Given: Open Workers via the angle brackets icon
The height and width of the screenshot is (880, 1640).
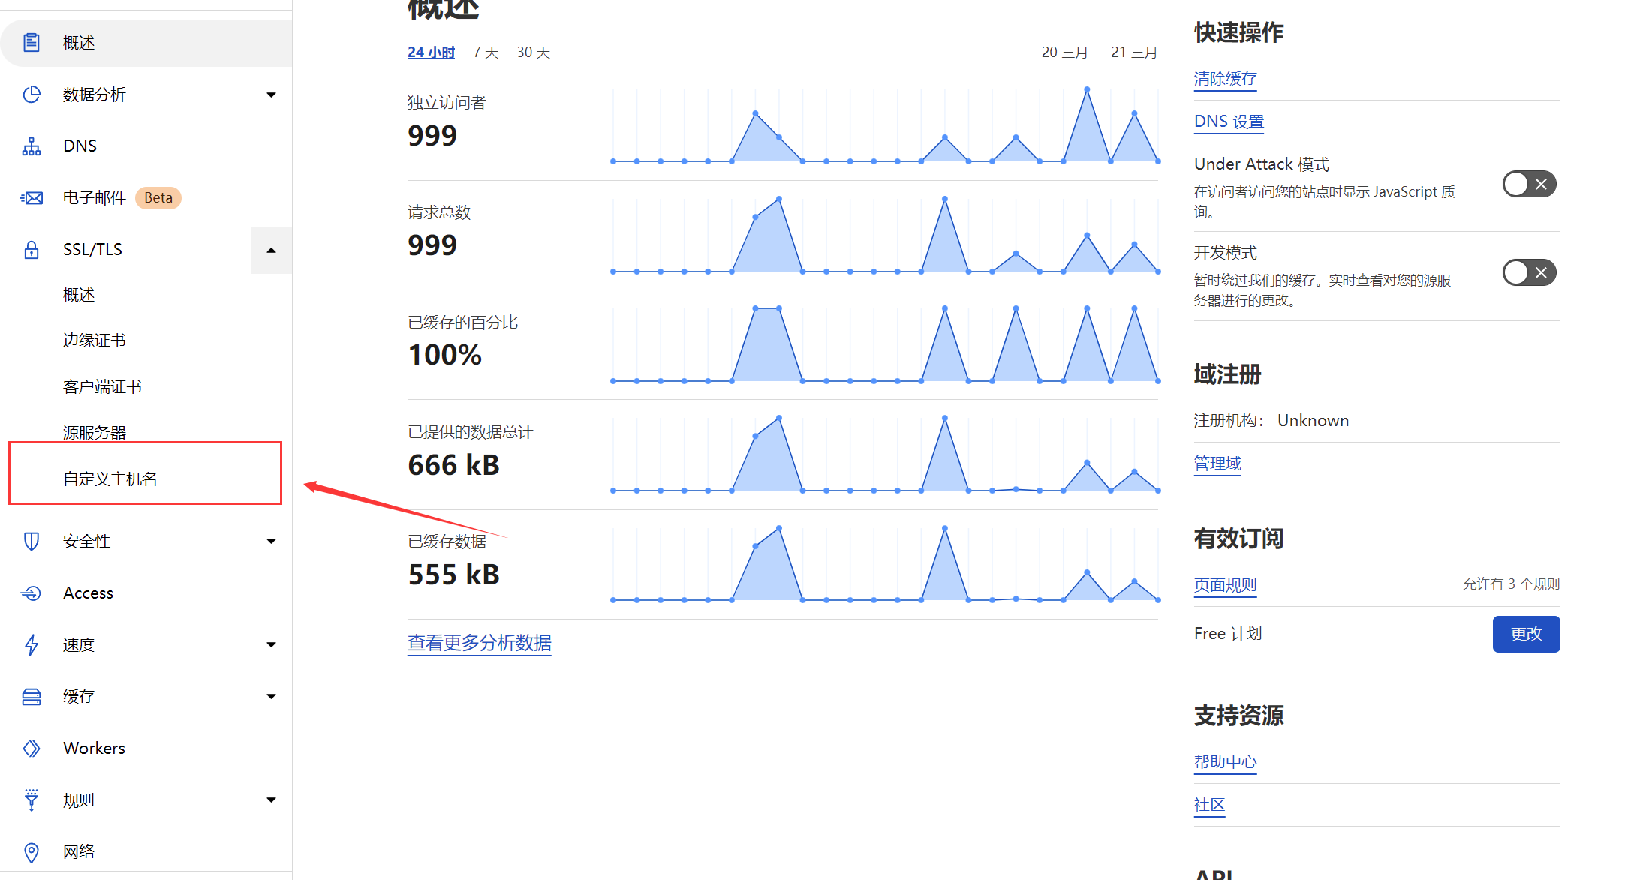Looking at the screenshot, I should coord(31,748).
